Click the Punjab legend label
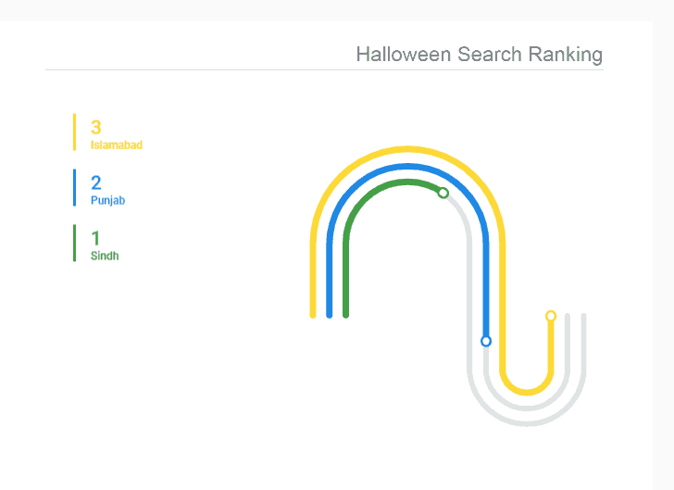The height and width of the screenshot is (490, 674). (107, 201)
